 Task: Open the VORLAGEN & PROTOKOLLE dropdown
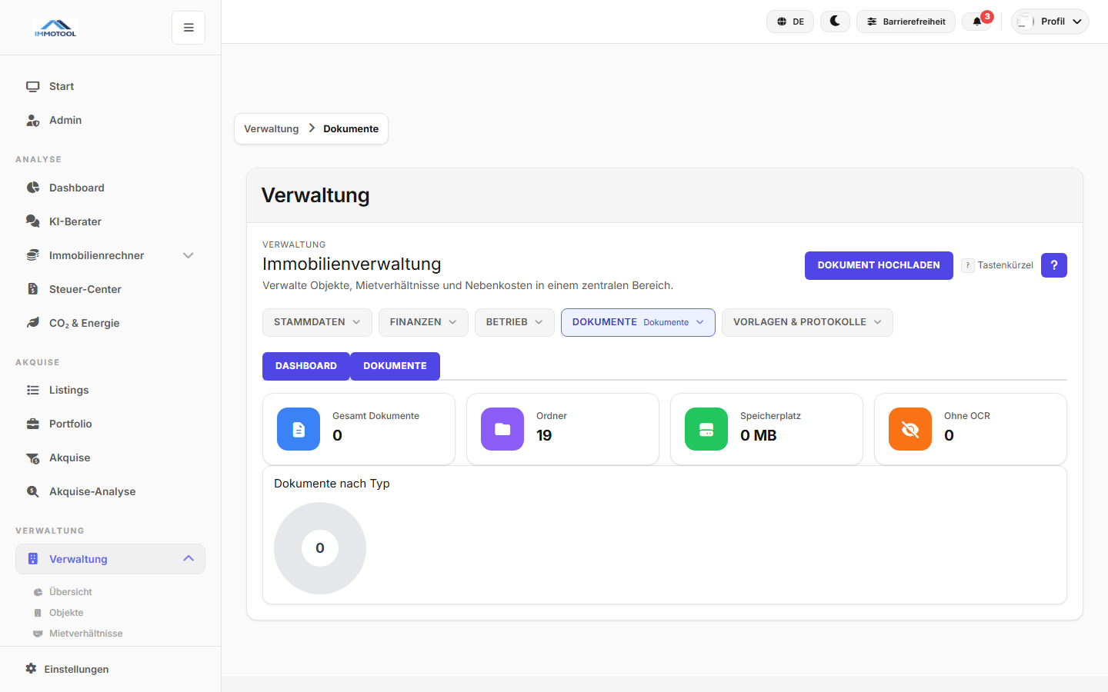[x=806, y=321]
